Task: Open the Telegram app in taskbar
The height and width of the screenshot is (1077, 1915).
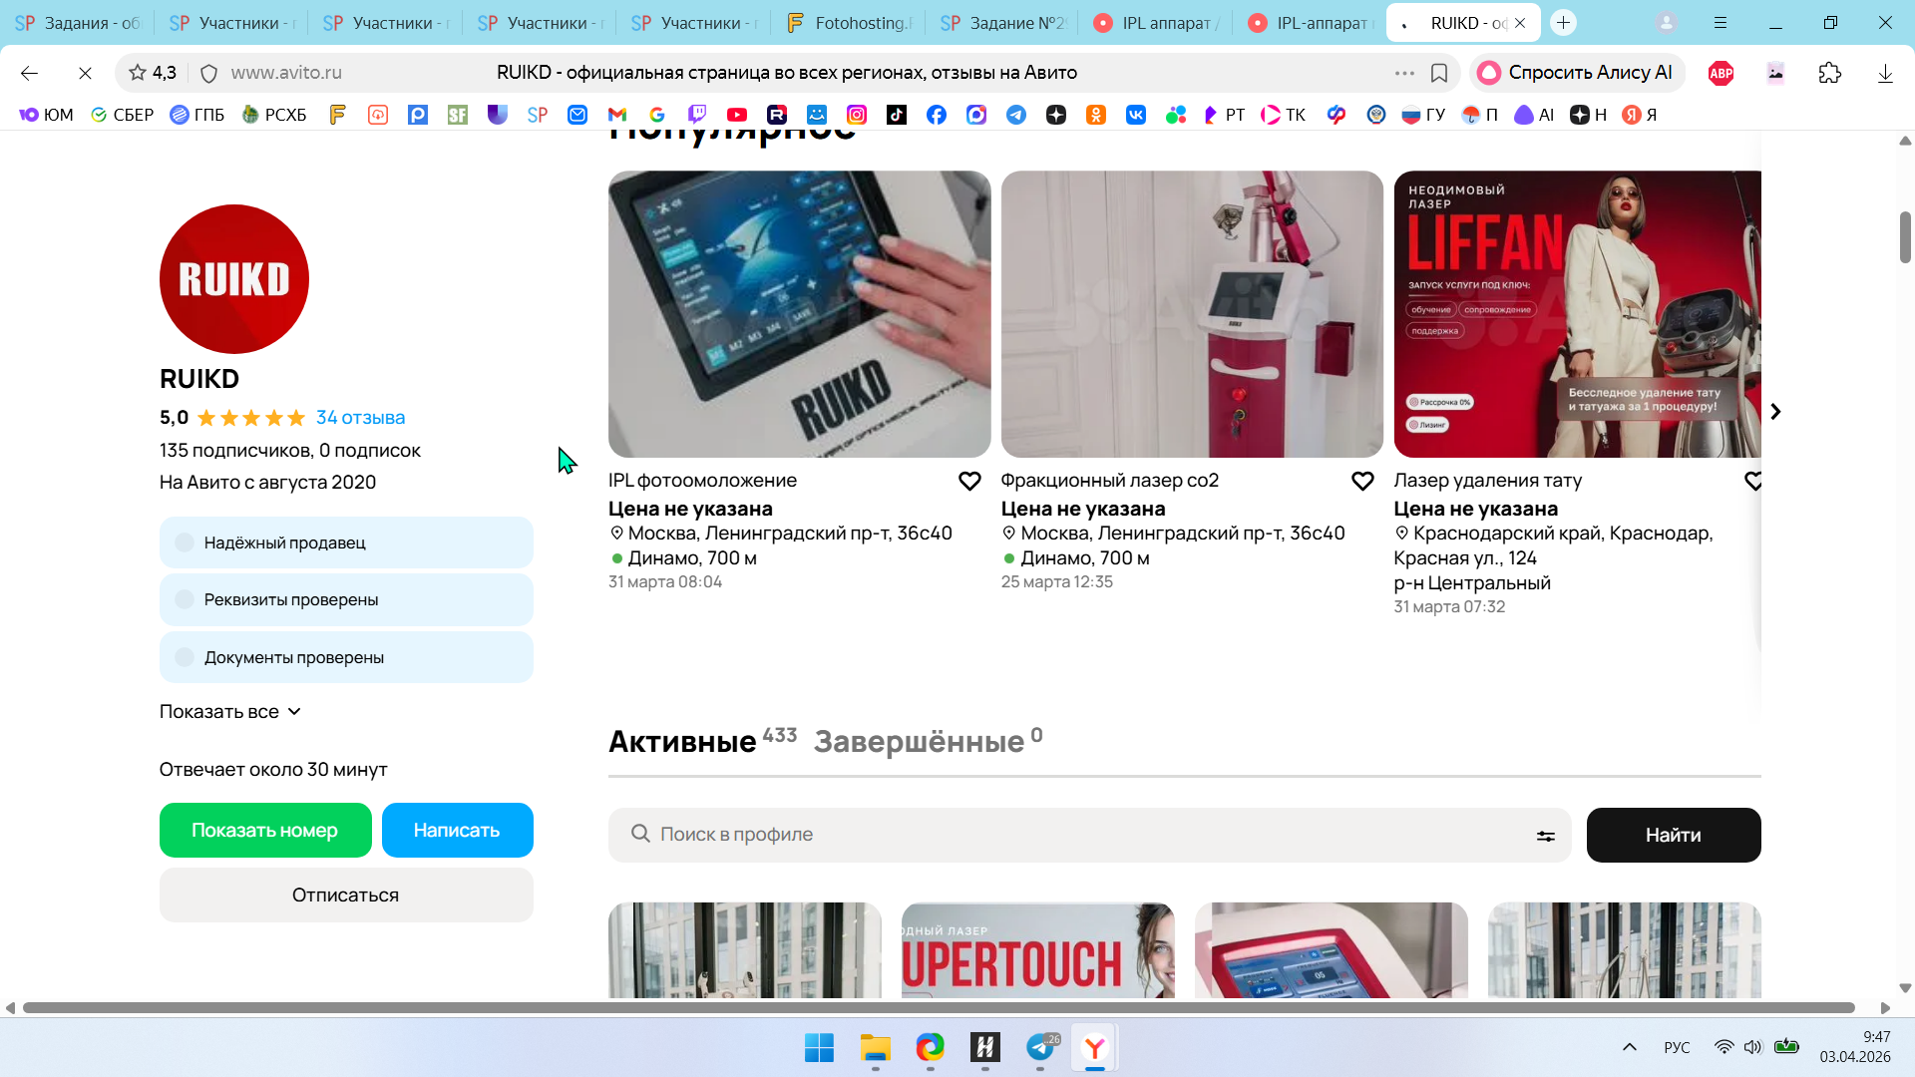Action: click(x=1040, y=1048)
